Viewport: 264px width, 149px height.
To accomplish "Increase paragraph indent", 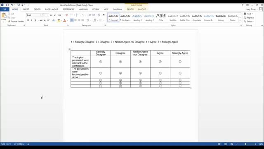I will pyautogui.click(x=94, y=15).
